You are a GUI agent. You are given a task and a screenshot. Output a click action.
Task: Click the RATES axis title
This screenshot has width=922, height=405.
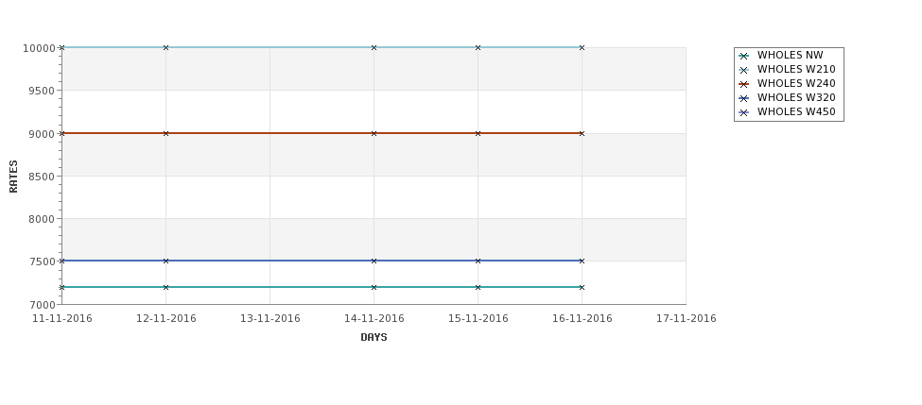13,177
